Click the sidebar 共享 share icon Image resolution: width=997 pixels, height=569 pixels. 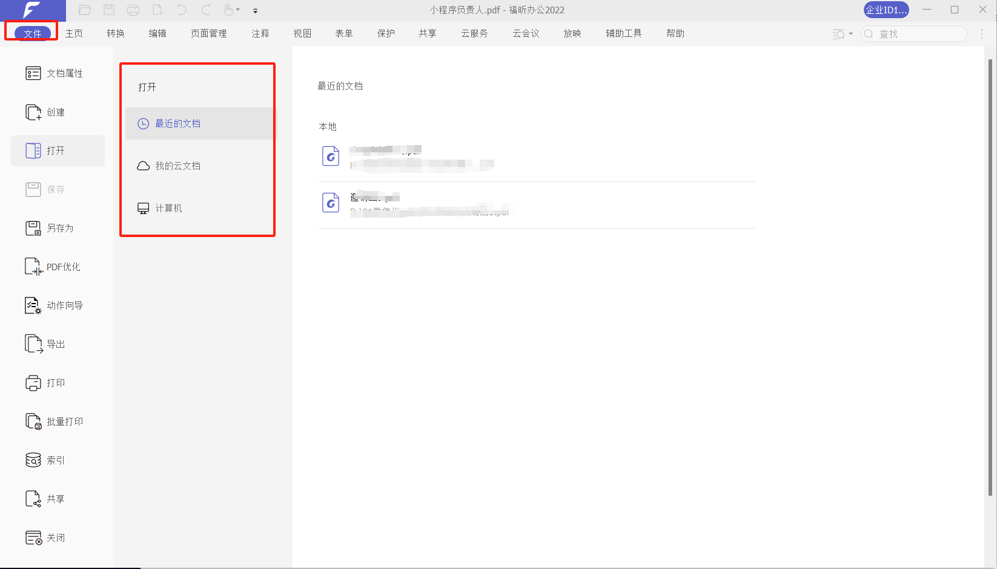33,499
